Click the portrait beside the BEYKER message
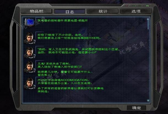This screenshot has height=114, width=168. [30, 38]
